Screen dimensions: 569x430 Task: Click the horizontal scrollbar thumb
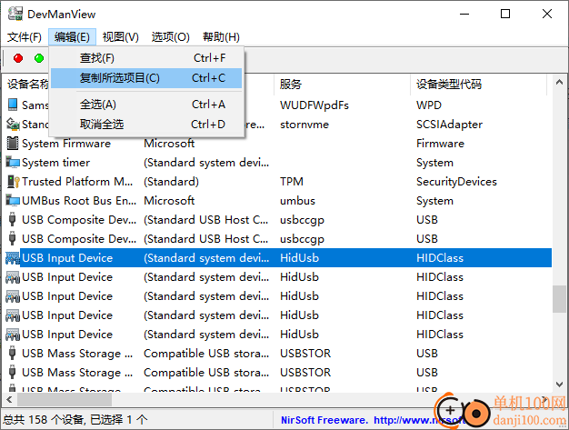click(x=65, y=399)
